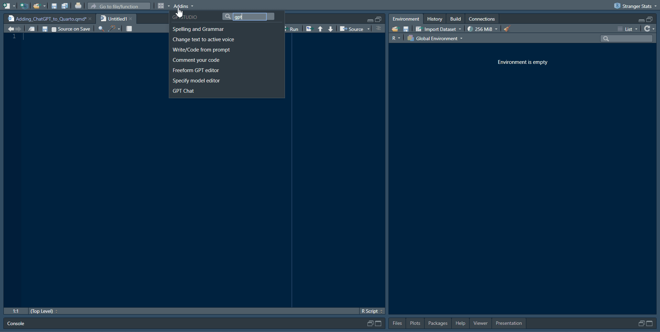The image size is (660, 332).
Task: Open the Build tab
Action: click(455, 19)
